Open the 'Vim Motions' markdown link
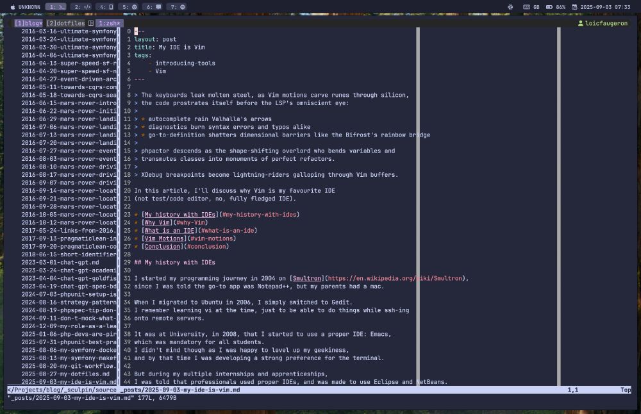Image resolution: width=641 pixels, height=414 pixels. click(x=164, y=238)
